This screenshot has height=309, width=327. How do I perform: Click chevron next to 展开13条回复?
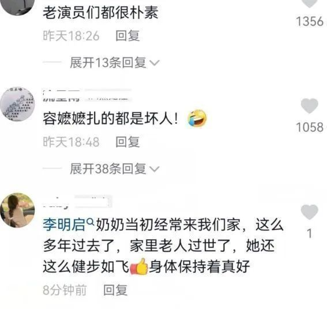click(155, 63)
